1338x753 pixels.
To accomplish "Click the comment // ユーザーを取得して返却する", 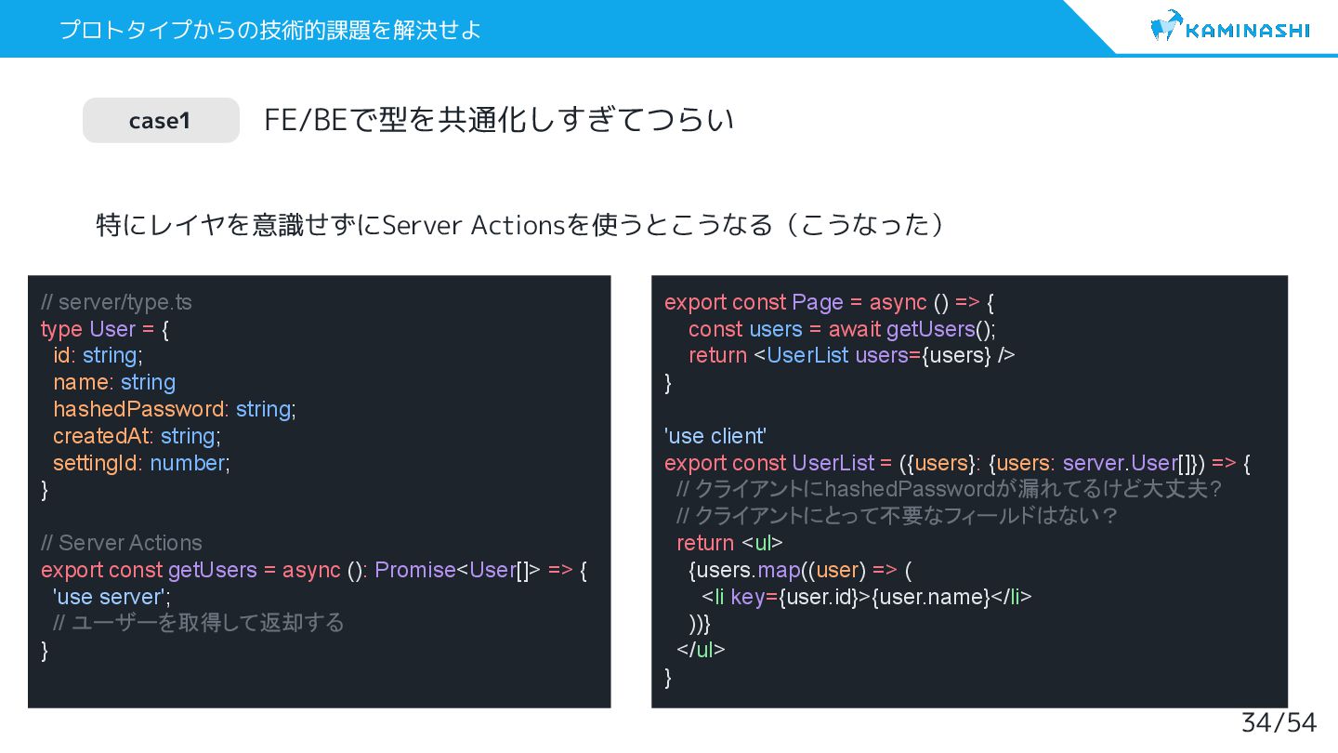I will click(x=199, y=623).
